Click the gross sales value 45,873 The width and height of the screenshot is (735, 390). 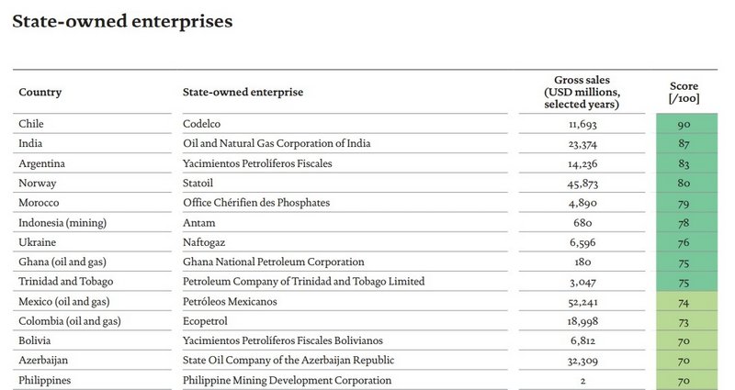point(582,183)
